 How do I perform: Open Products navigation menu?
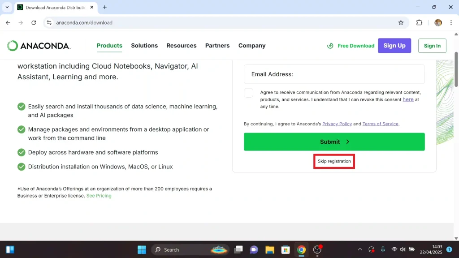109,46
